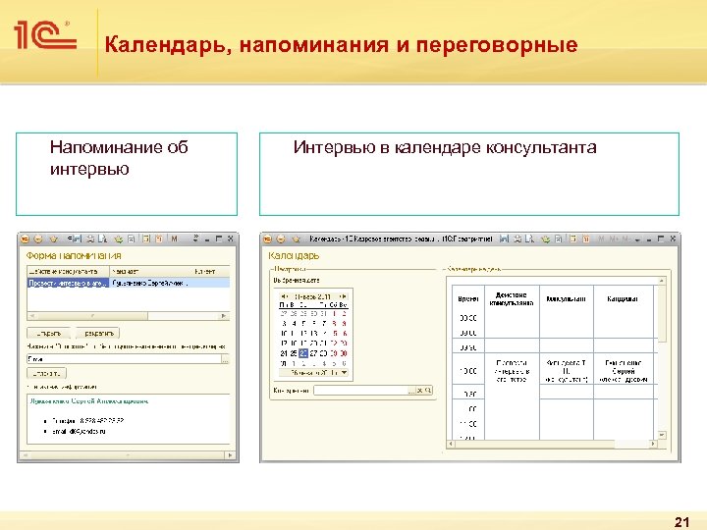The image size is (707, 530).
Task: Open Favorites star in reminder window
Action: tap(54, 238)
